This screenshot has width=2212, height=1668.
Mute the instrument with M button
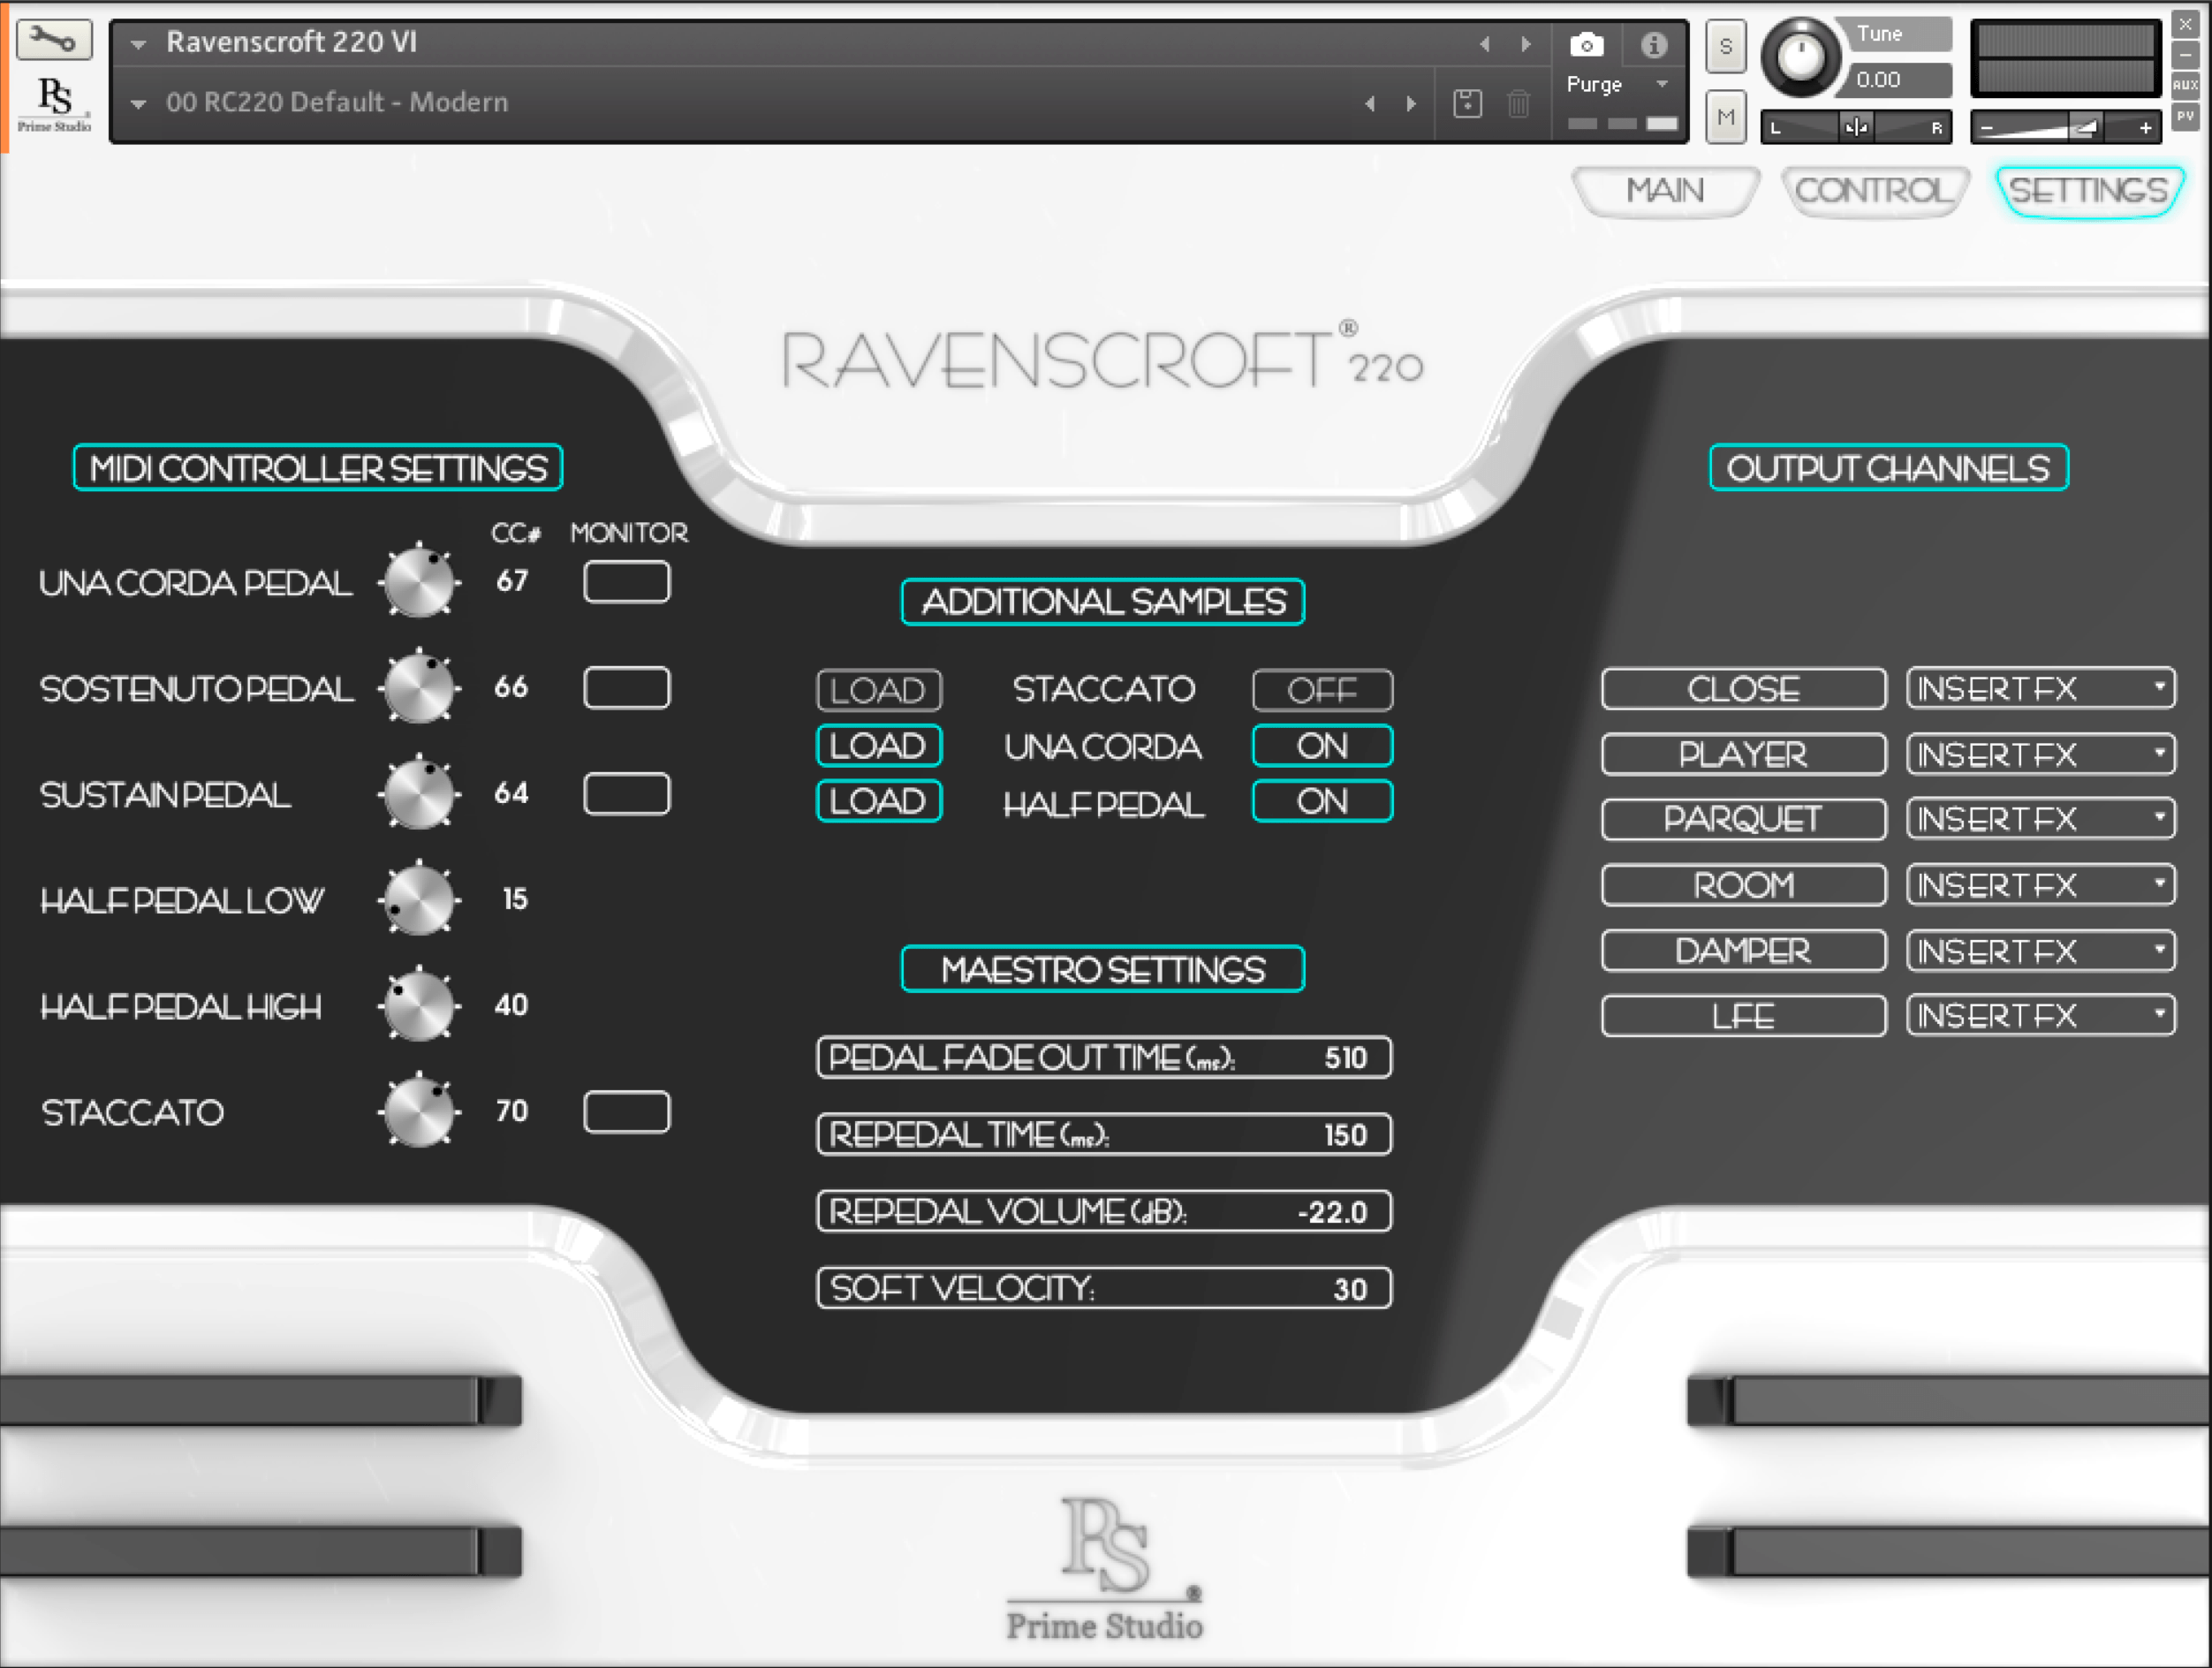(1725, 117)
